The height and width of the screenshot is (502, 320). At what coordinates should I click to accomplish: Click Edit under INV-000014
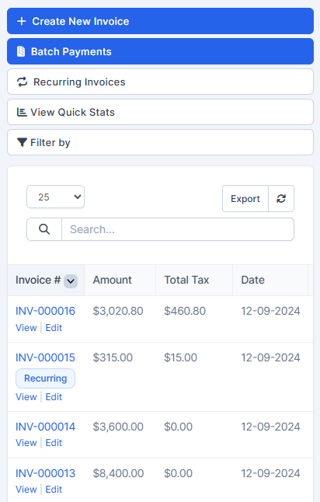tap(54, 443)
